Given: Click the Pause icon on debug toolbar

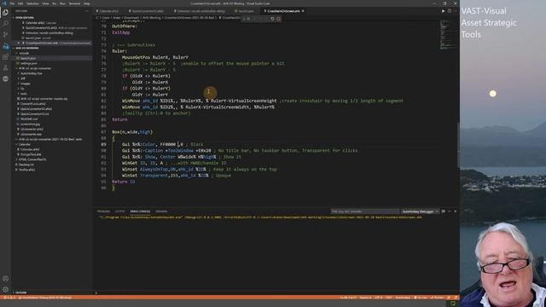Looking at the screenshot, I should 248,19.
